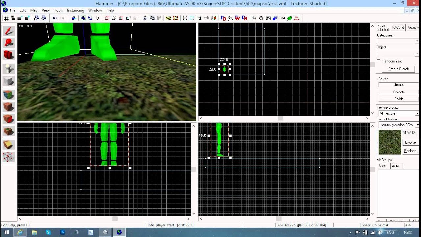The height and width of the screenshot is (237, 421).
Task: Click the blue overlapping squares toolbar icon
Action: (275, 18)
